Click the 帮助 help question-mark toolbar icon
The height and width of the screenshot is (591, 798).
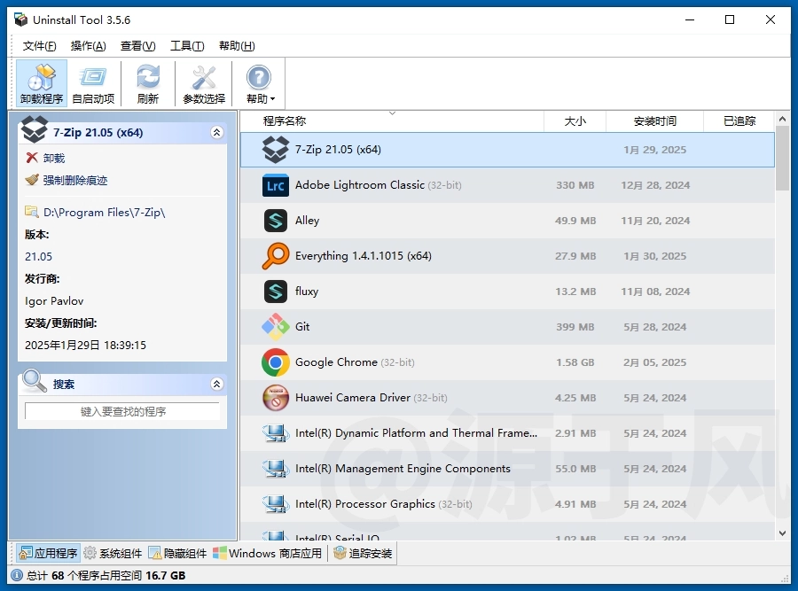tap(258, 78)
